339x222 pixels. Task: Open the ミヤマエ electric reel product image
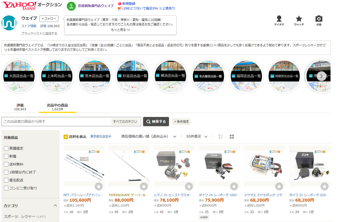point(264,166)
